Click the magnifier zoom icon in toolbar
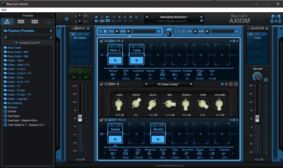The image size is (283, 168). click(131, 17)
